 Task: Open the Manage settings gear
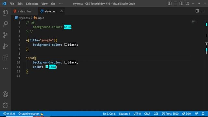[x=5, y=105]
